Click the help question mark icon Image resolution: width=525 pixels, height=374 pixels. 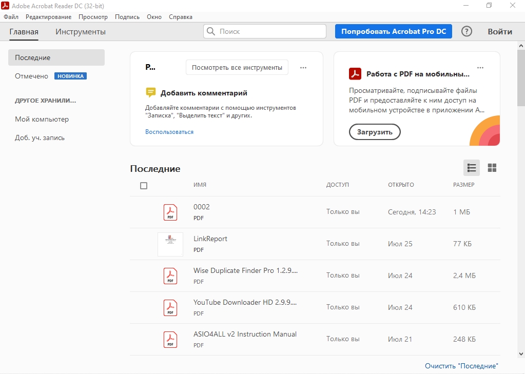pyautogui.click(x=466, y=31)
